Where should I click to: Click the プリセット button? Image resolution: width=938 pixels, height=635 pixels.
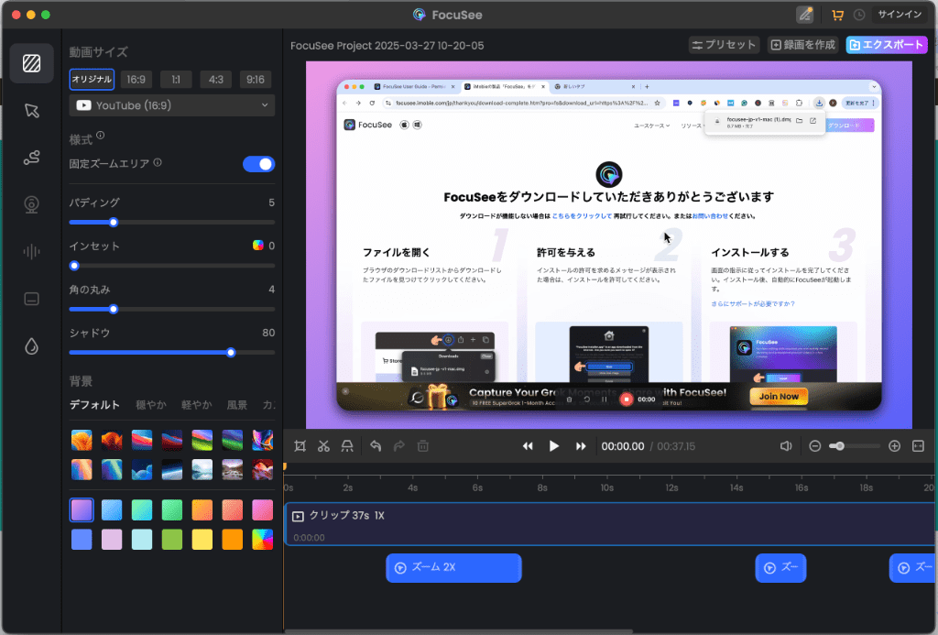click(724, 45)
